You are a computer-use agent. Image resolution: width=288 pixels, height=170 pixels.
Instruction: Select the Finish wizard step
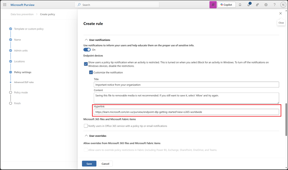(x=17, y=103)
